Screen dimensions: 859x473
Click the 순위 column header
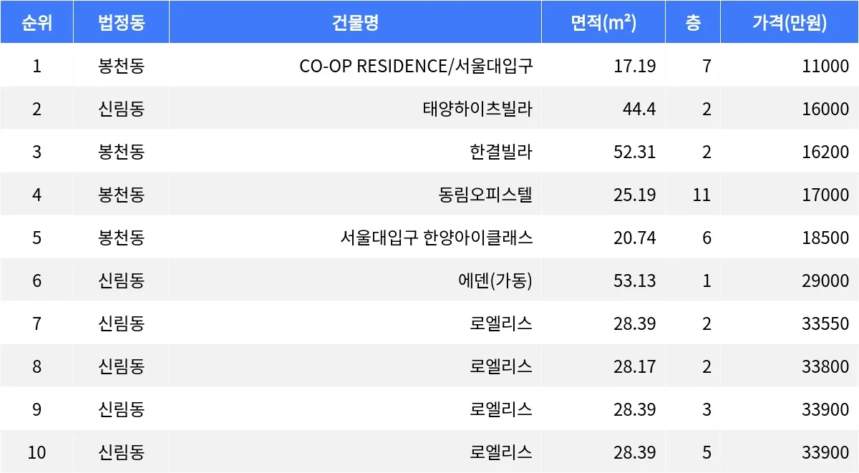(37, 23)
